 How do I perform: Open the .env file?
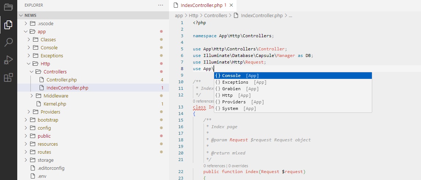coord(42,176)
